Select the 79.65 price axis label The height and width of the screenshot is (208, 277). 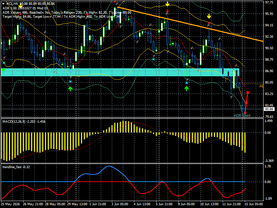coord(269,116)
